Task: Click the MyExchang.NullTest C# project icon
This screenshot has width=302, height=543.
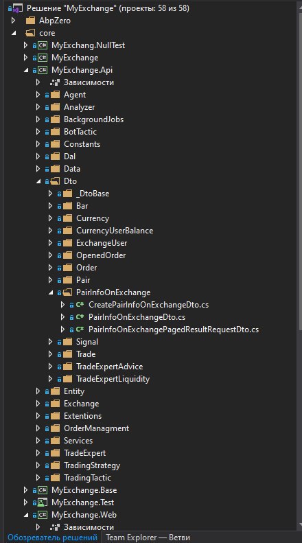Action: [43, 45]
